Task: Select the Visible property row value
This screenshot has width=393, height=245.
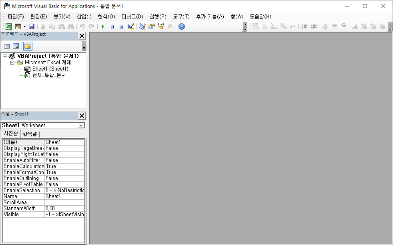Action: [64, 215]
